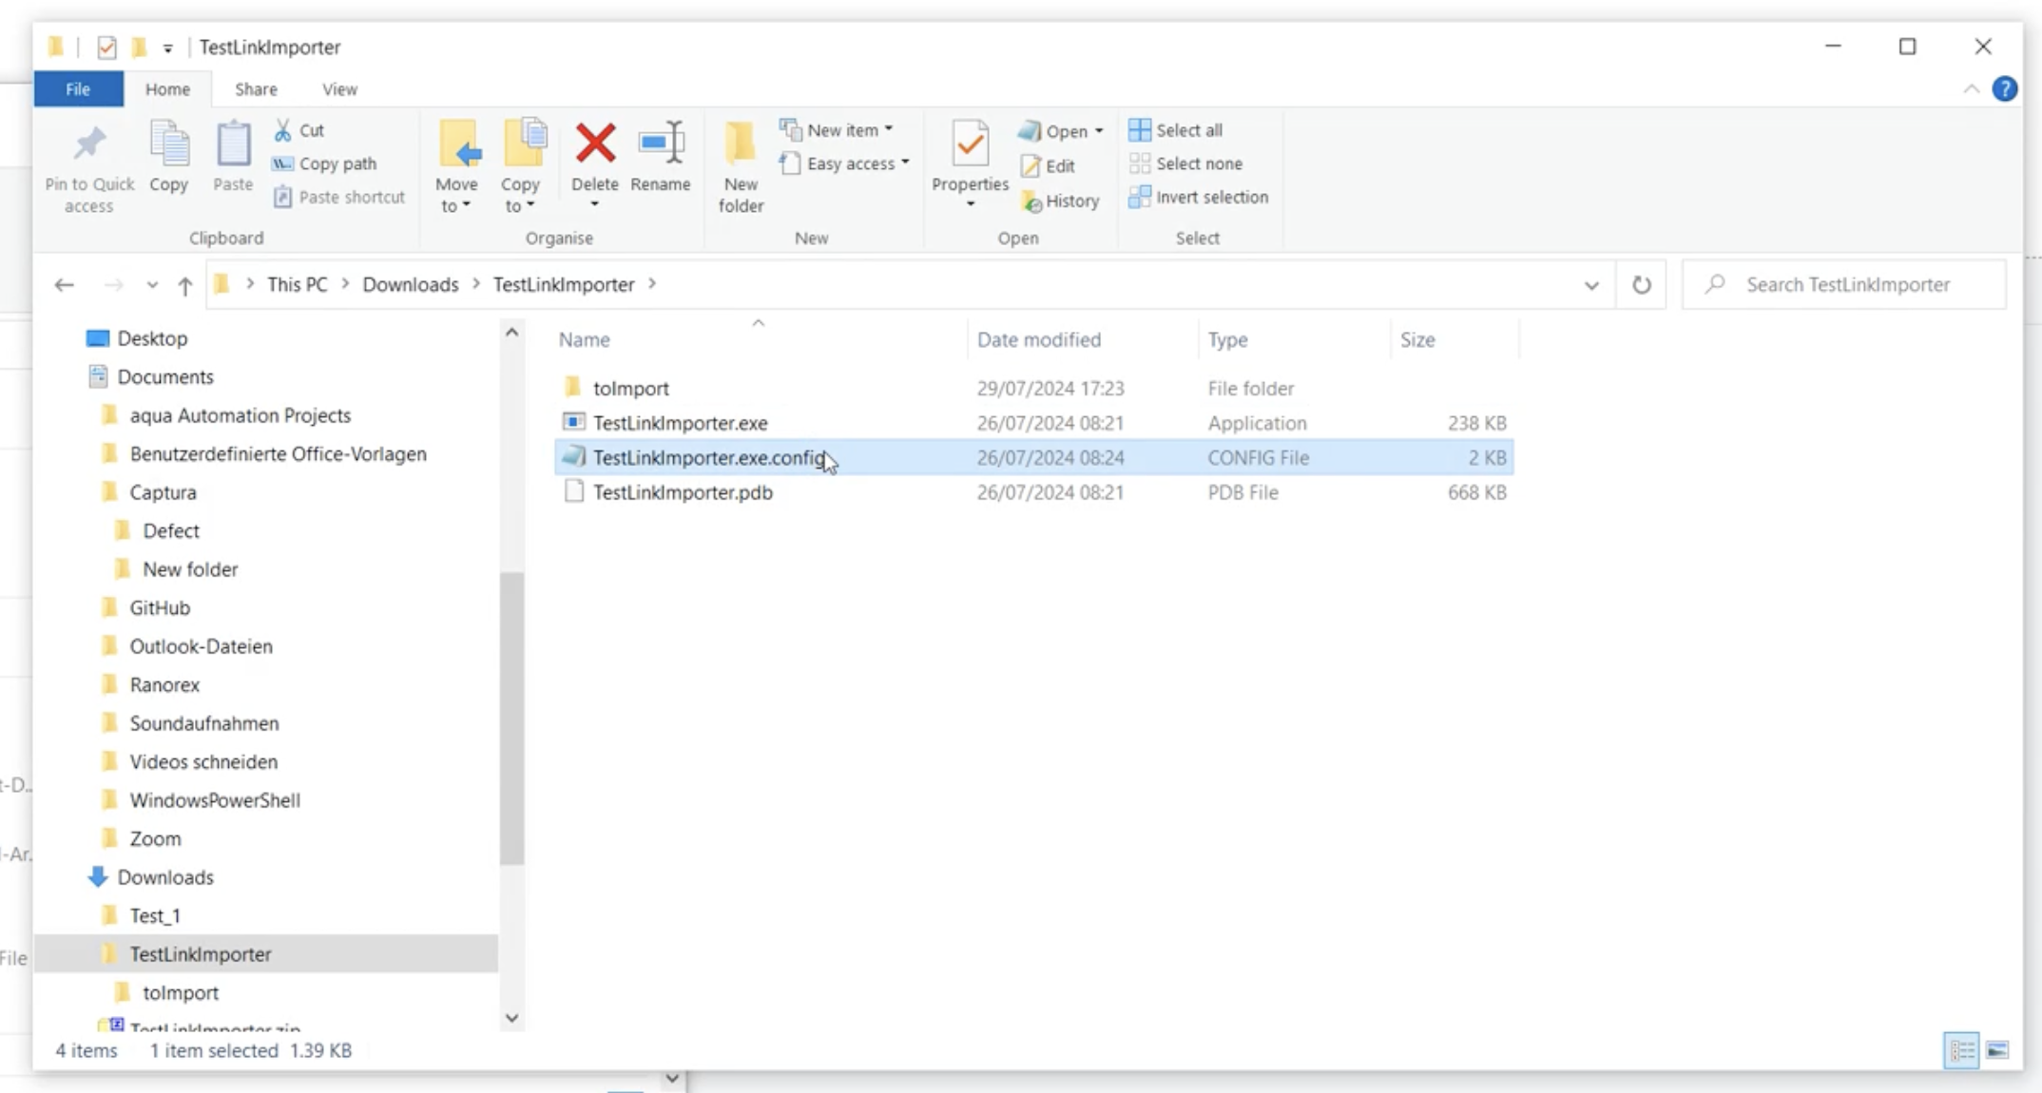Click the Search TestLinkImporter field
2042x1093 pixels.
coord(1847,285)
